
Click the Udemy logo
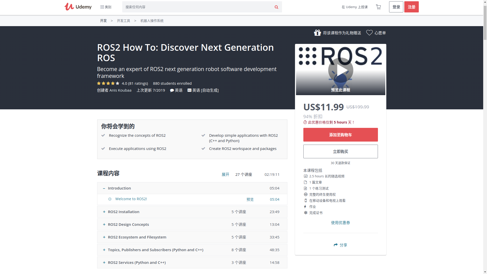78,7
